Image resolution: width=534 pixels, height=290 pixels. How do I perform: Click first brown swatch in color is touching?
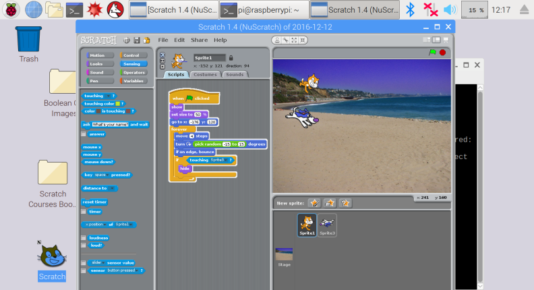click(98, 111)
